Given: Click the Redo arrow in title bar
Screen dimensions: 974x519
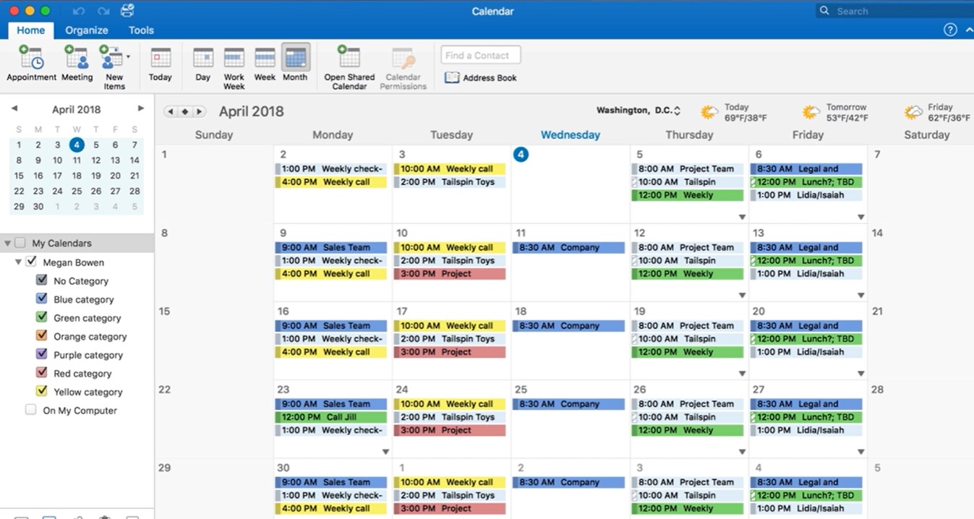Looking at the screenshot, I should coord(103,11).
